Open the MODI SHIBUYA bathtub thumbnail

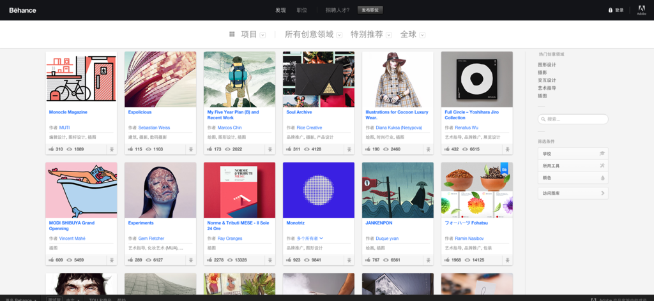81,190
